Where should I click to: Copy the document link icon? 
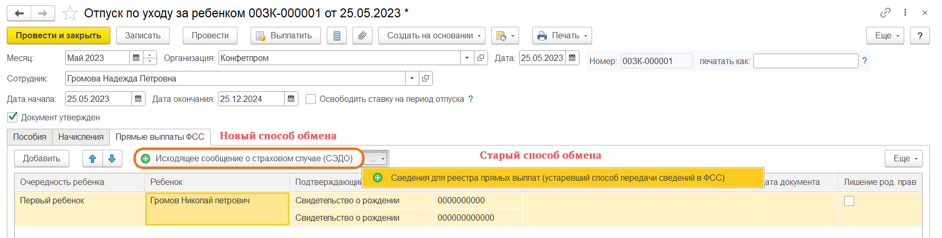(x=885, y=13)
